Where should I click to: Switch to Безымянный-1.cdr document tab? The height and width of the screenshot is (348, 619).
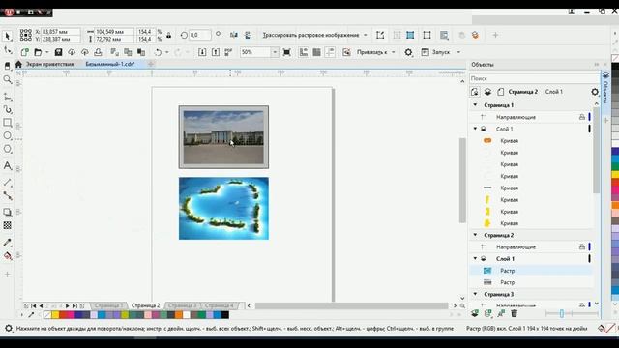click(x=110, y=64)
